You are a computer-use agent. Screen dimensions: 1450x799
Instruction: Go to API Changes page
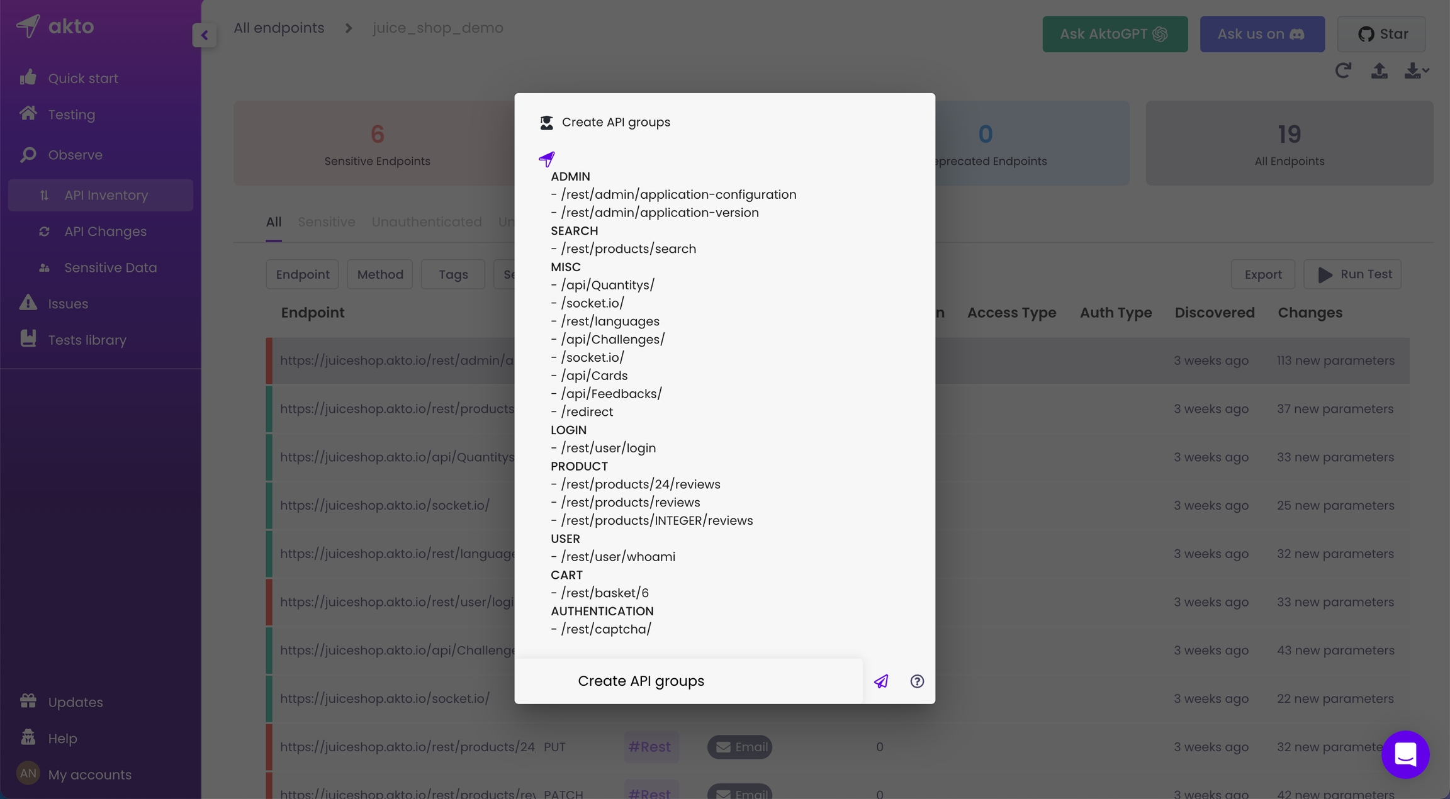[x=105, y=232]
